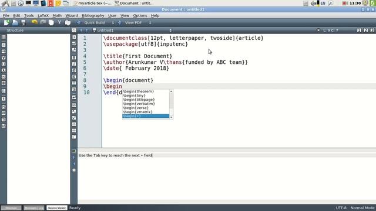
Task: Jump to next LaTeX error arrow
Action: (x=74, y=158)
